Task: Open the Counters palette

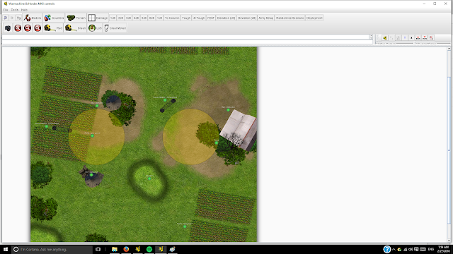Action: coord(54,18)
